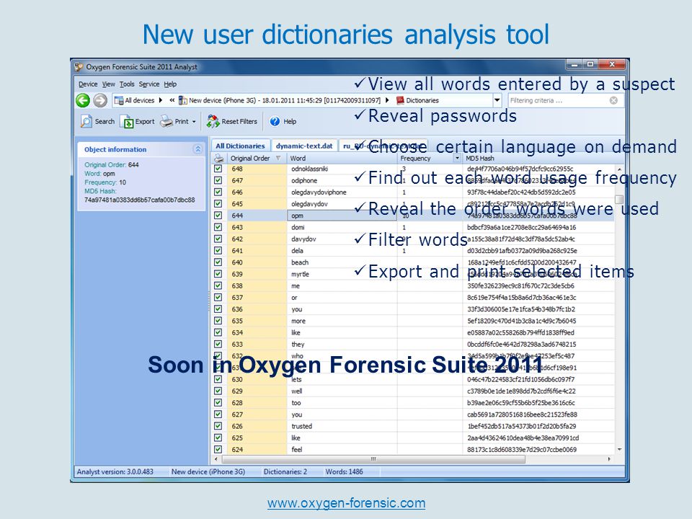
Task: Open the www.oxygen-forensic.com link
Action: coord(347,503)
